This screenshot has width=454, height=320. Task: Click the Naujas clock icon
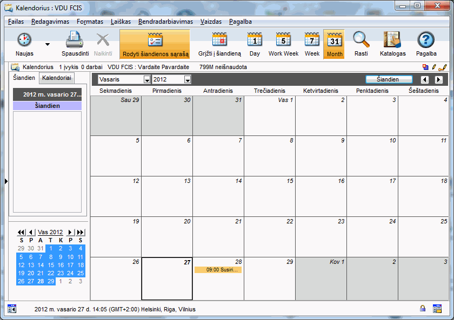(x=24, y=41)
